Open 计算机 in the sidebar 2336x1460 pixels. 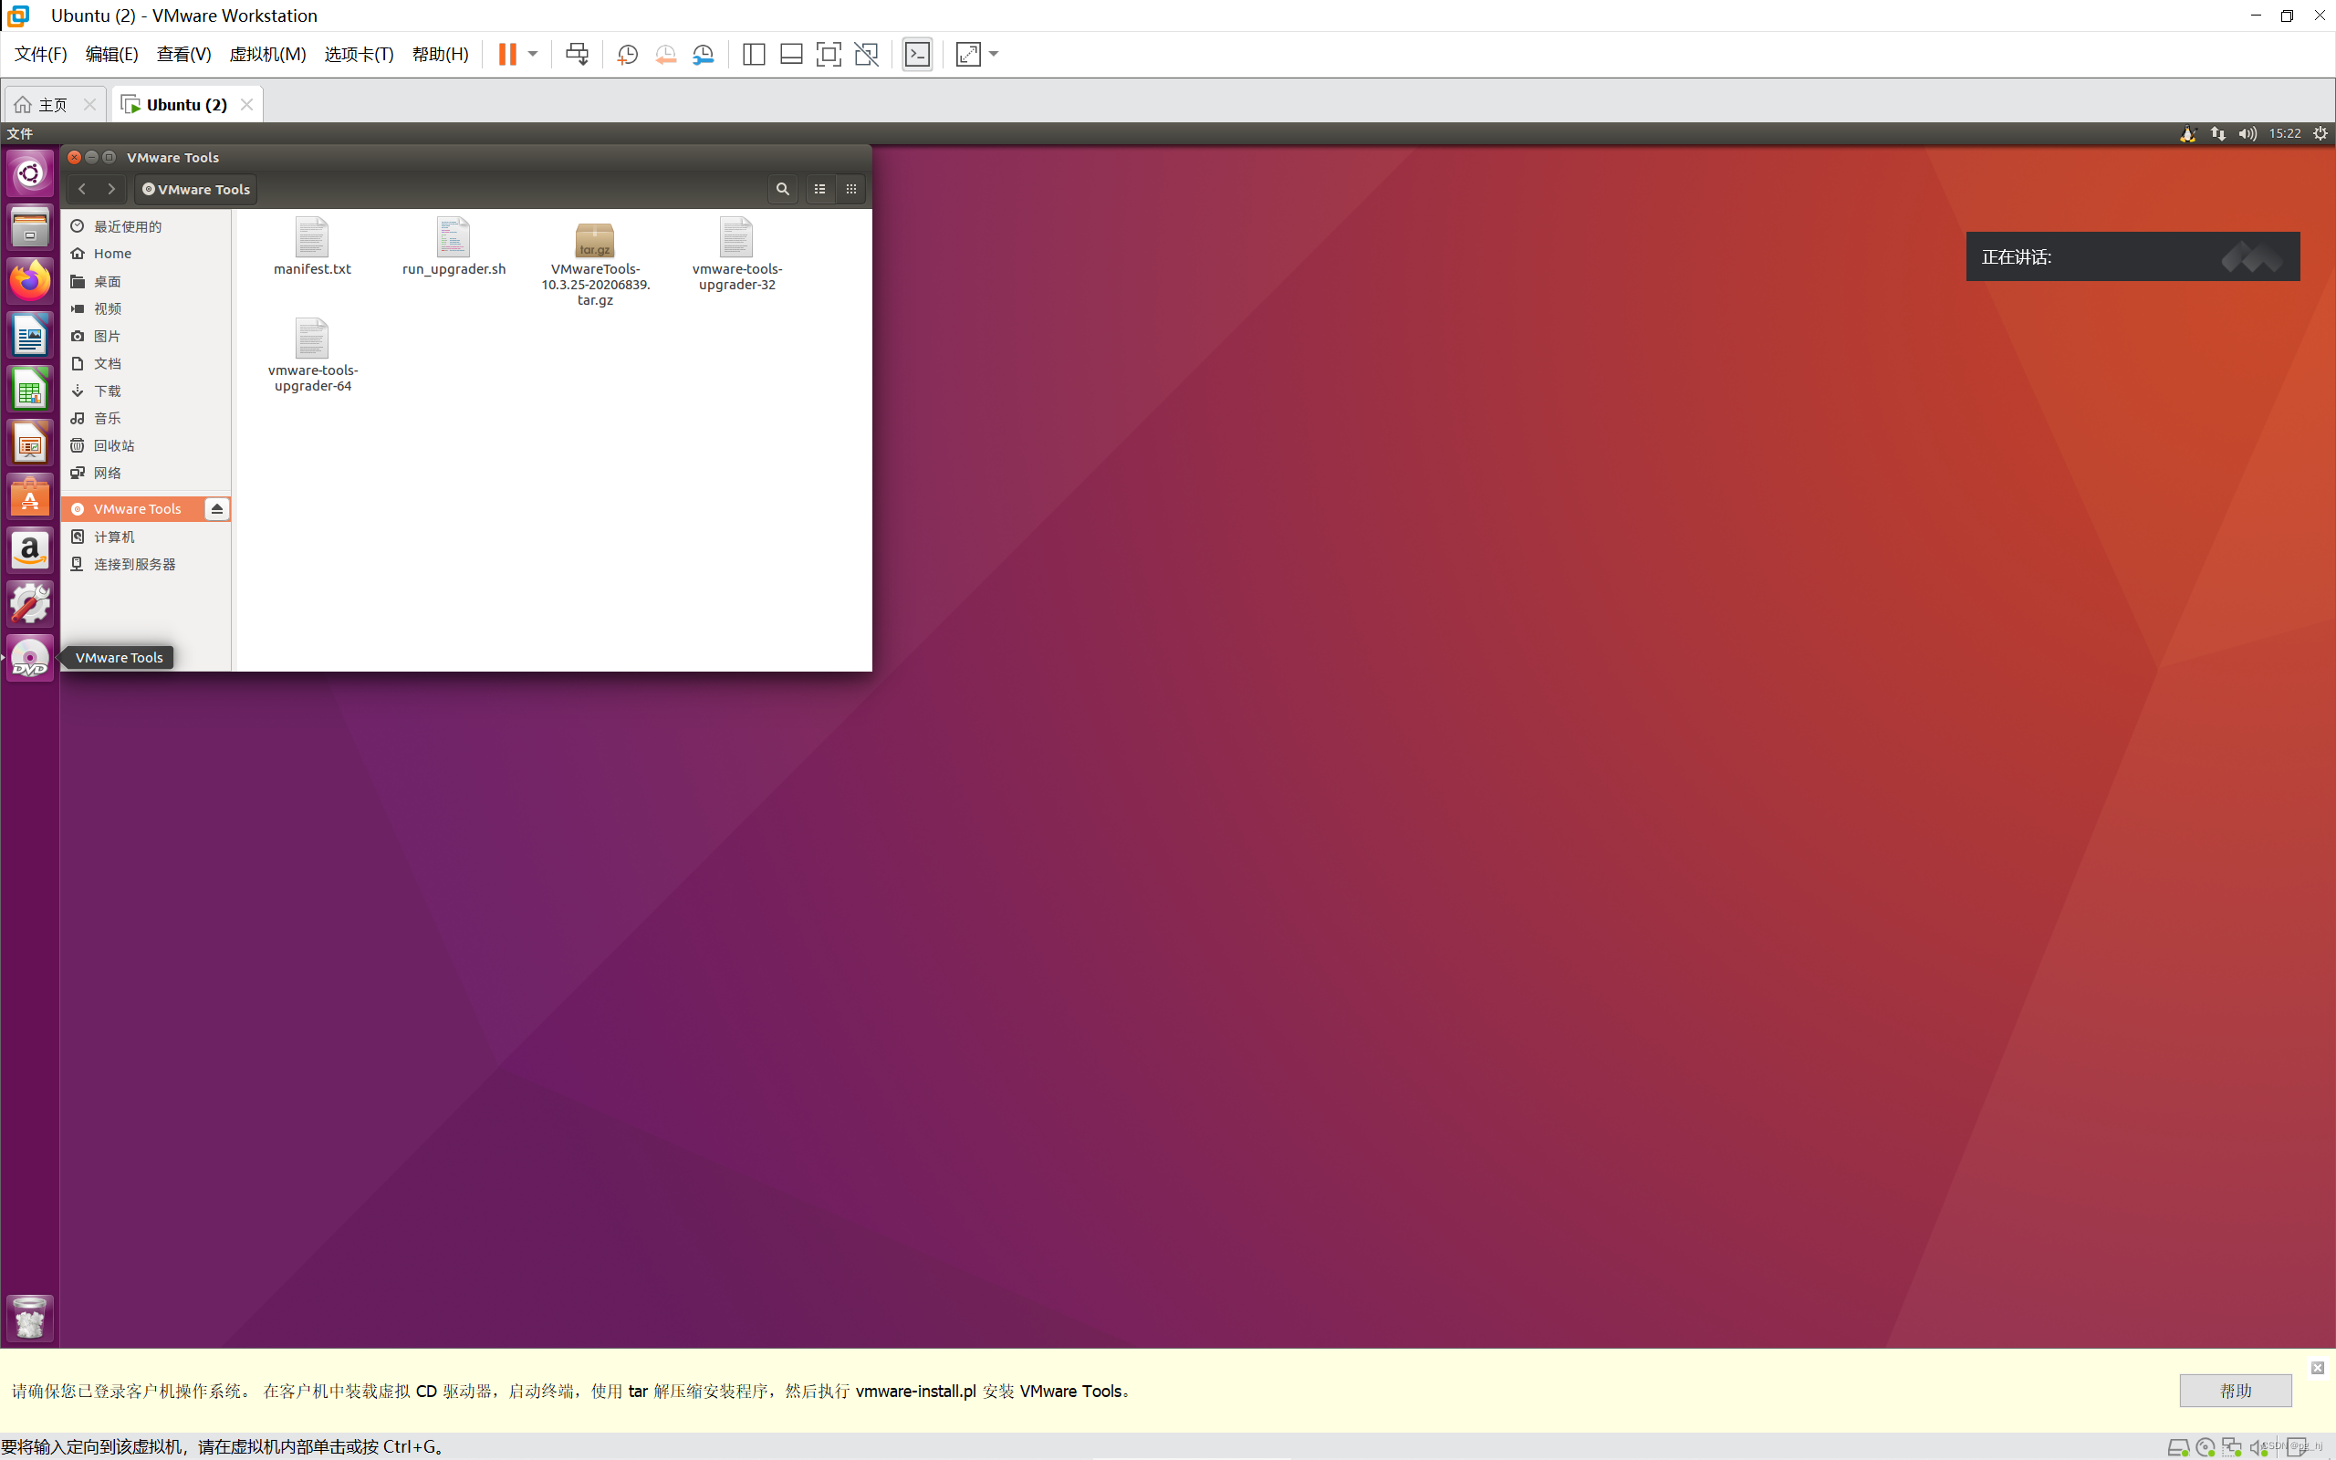pyautogui.click(x=146, y=537)
